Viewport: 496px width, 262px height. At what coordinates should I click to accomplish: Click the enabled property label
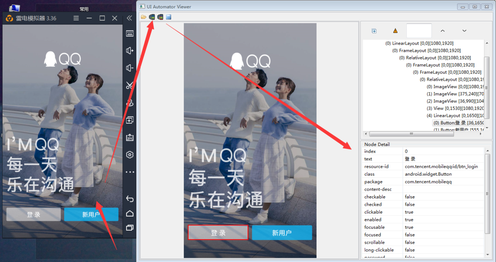click(x=373, y=219)
